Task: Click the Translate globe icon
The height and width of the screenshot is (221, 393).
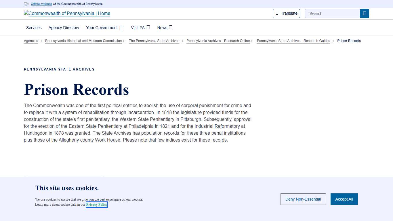Action: point(277,13)
